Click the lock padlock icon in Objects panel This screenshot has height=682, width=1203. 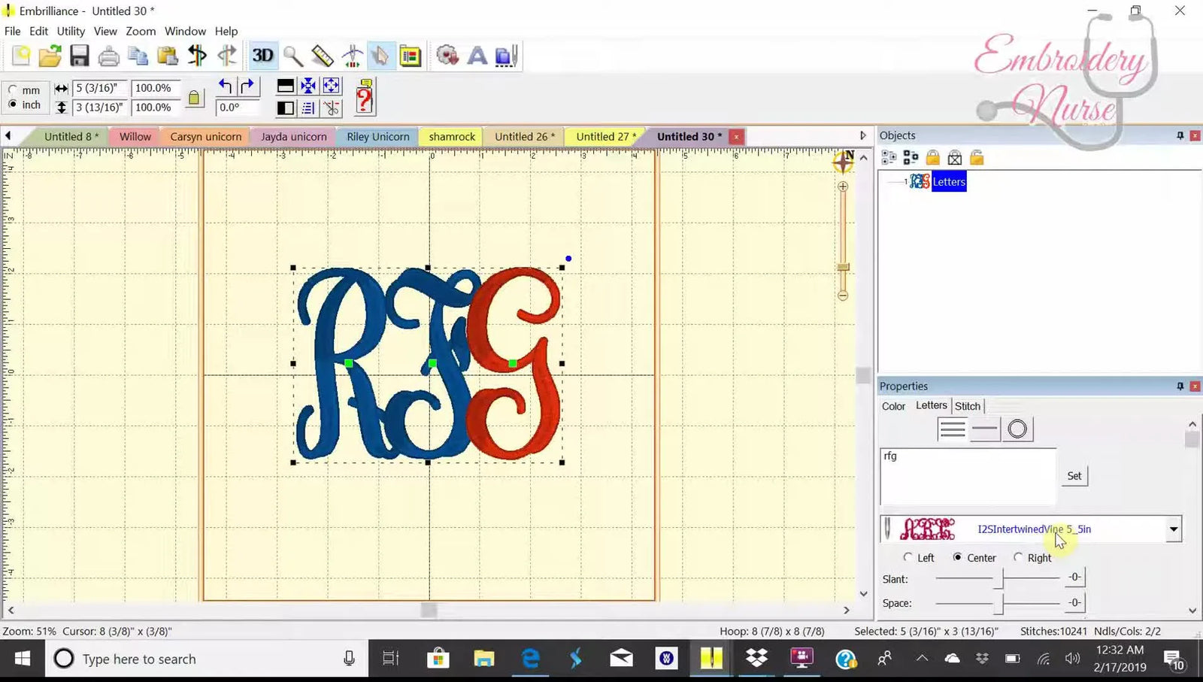coord(932,156)
